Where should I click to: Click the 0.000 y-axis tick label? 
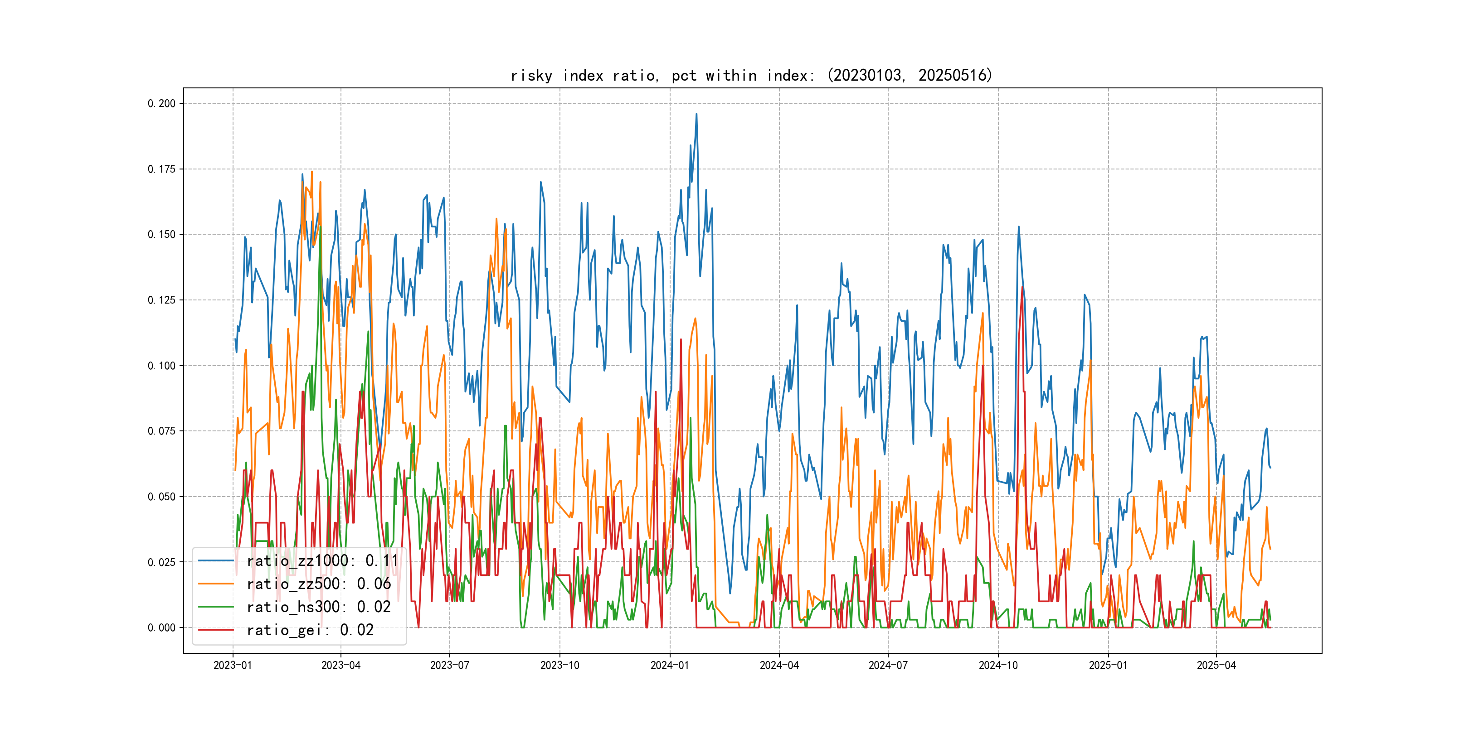tap(161, 628)
